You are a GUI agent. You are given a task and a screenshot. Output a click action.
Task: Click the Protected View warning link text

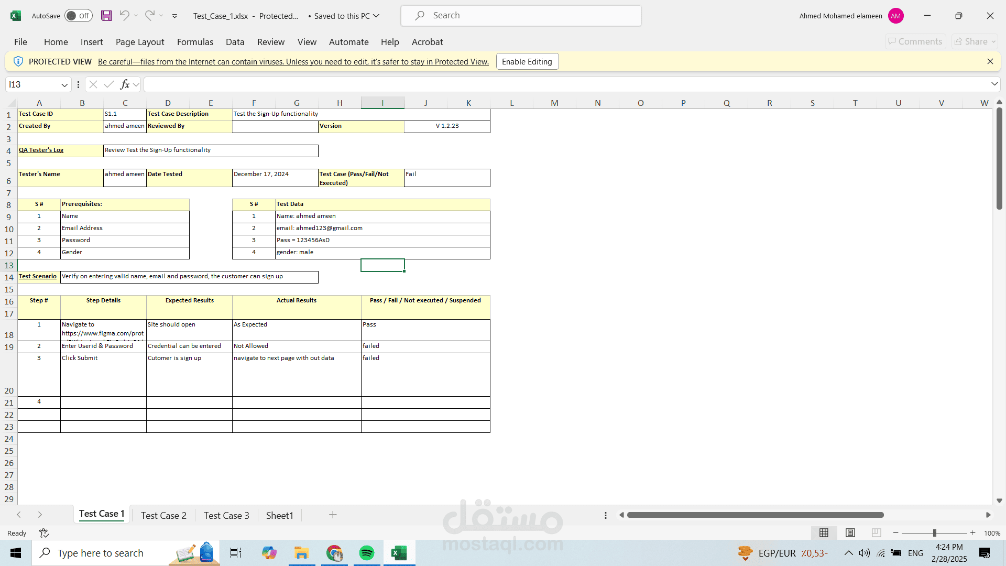coord(293,62)
